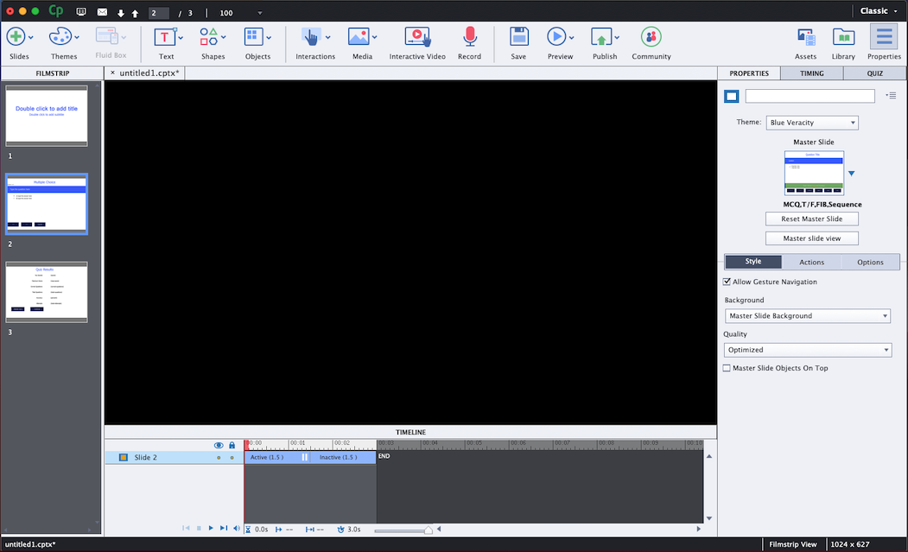Switch to the Timing tab
908x552 pixels.
[x=811, y=73]
